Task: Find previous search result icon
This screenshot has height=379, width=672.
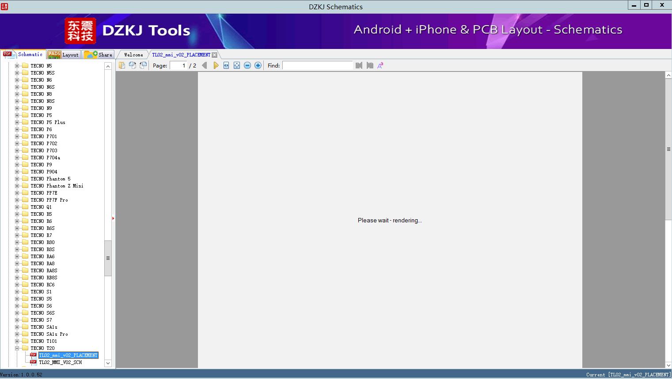Action: coord(359,65)
